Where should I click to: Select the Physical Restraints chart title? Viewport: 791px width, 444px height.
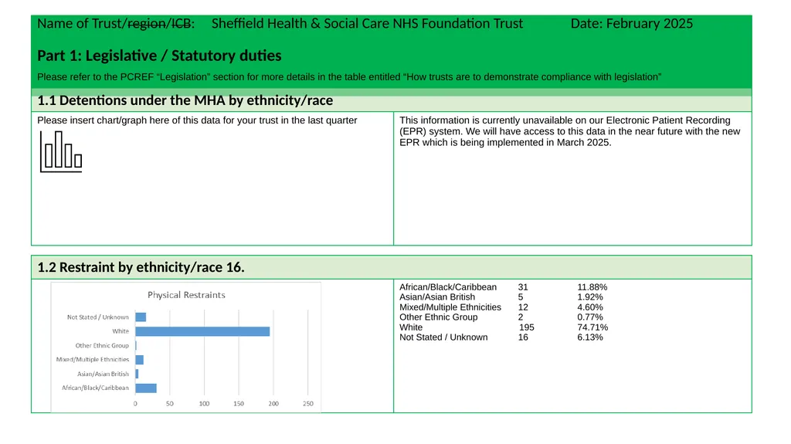point(186,295)
